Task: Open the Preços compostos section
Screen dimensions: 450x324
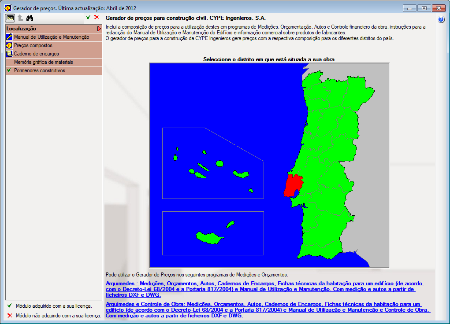Action: click(x=54, y=45)
